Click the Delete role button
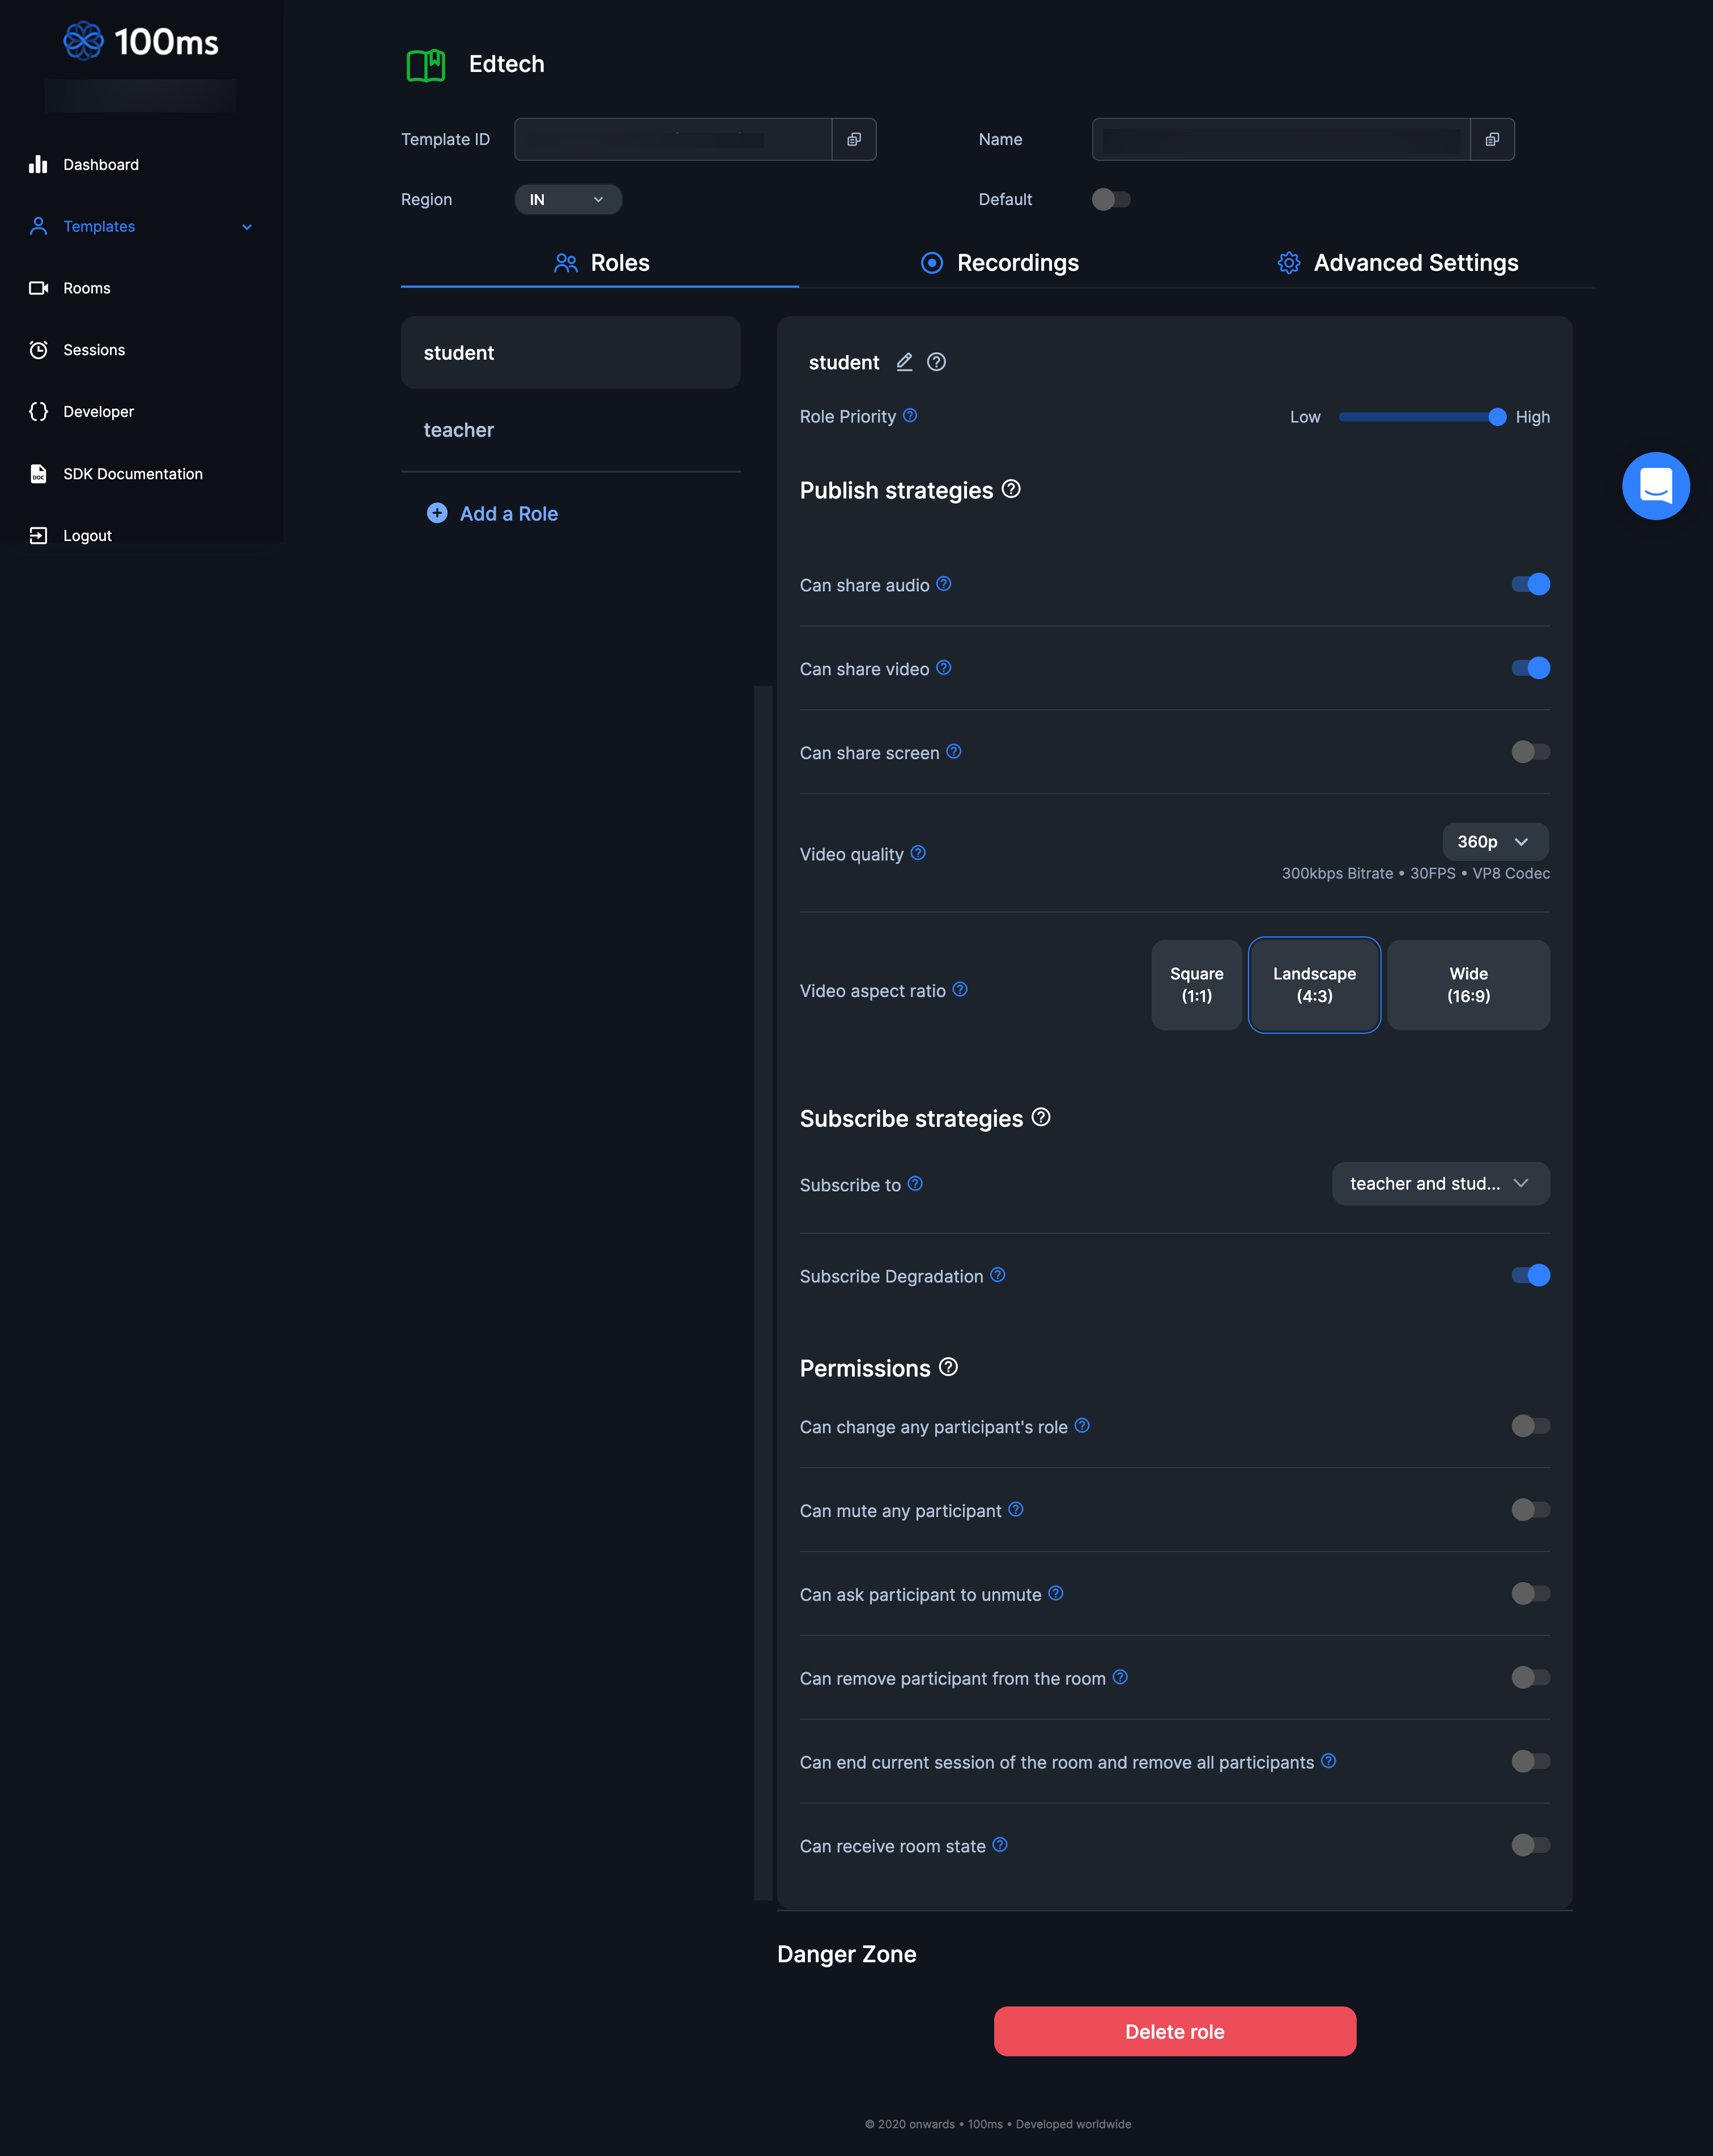1713x2156 pixels. 1174,2032
